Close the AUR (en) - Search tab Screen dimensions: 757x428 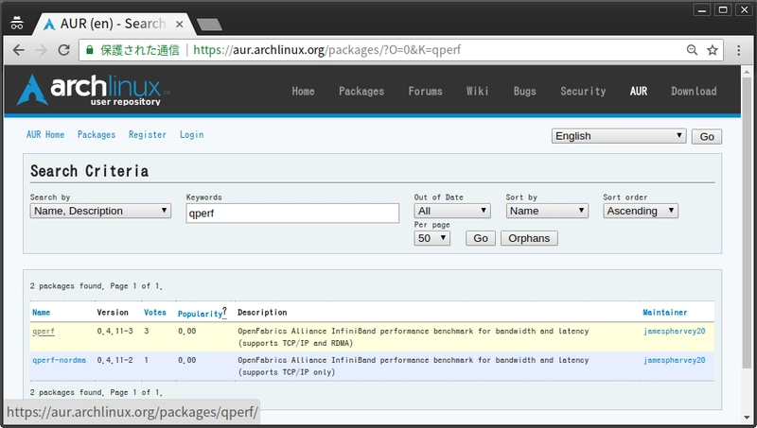(x=179, y=25)
